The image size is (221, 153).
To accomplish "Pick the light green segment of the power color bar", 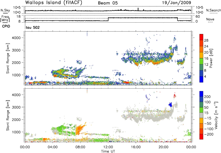I will (201, 61).
